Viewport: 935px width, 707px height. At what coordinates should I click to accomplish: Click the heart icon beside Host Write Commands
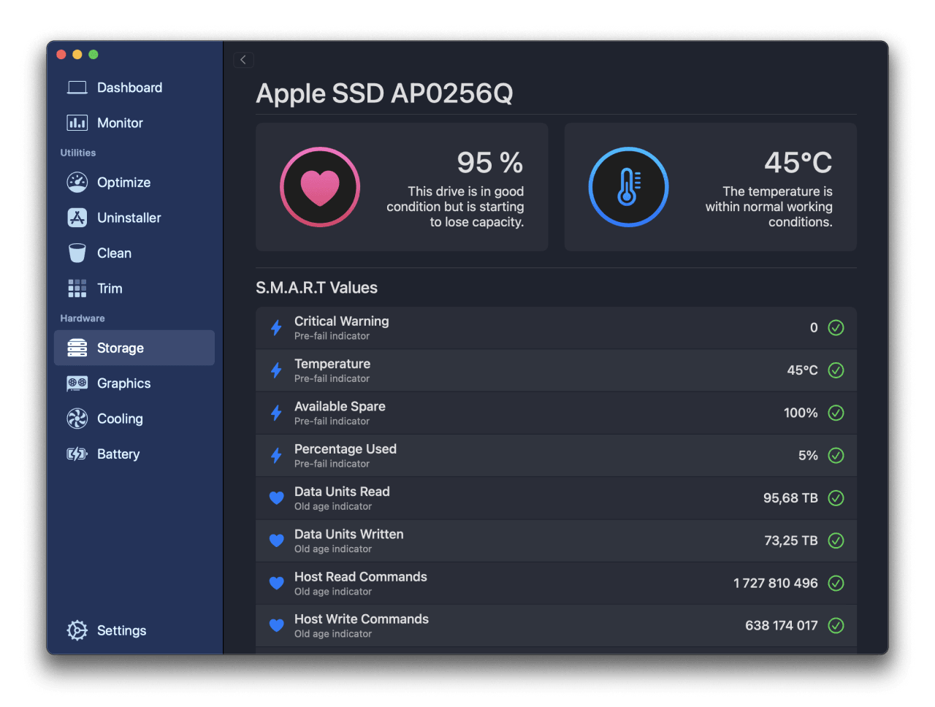click(x=276, y=625)
